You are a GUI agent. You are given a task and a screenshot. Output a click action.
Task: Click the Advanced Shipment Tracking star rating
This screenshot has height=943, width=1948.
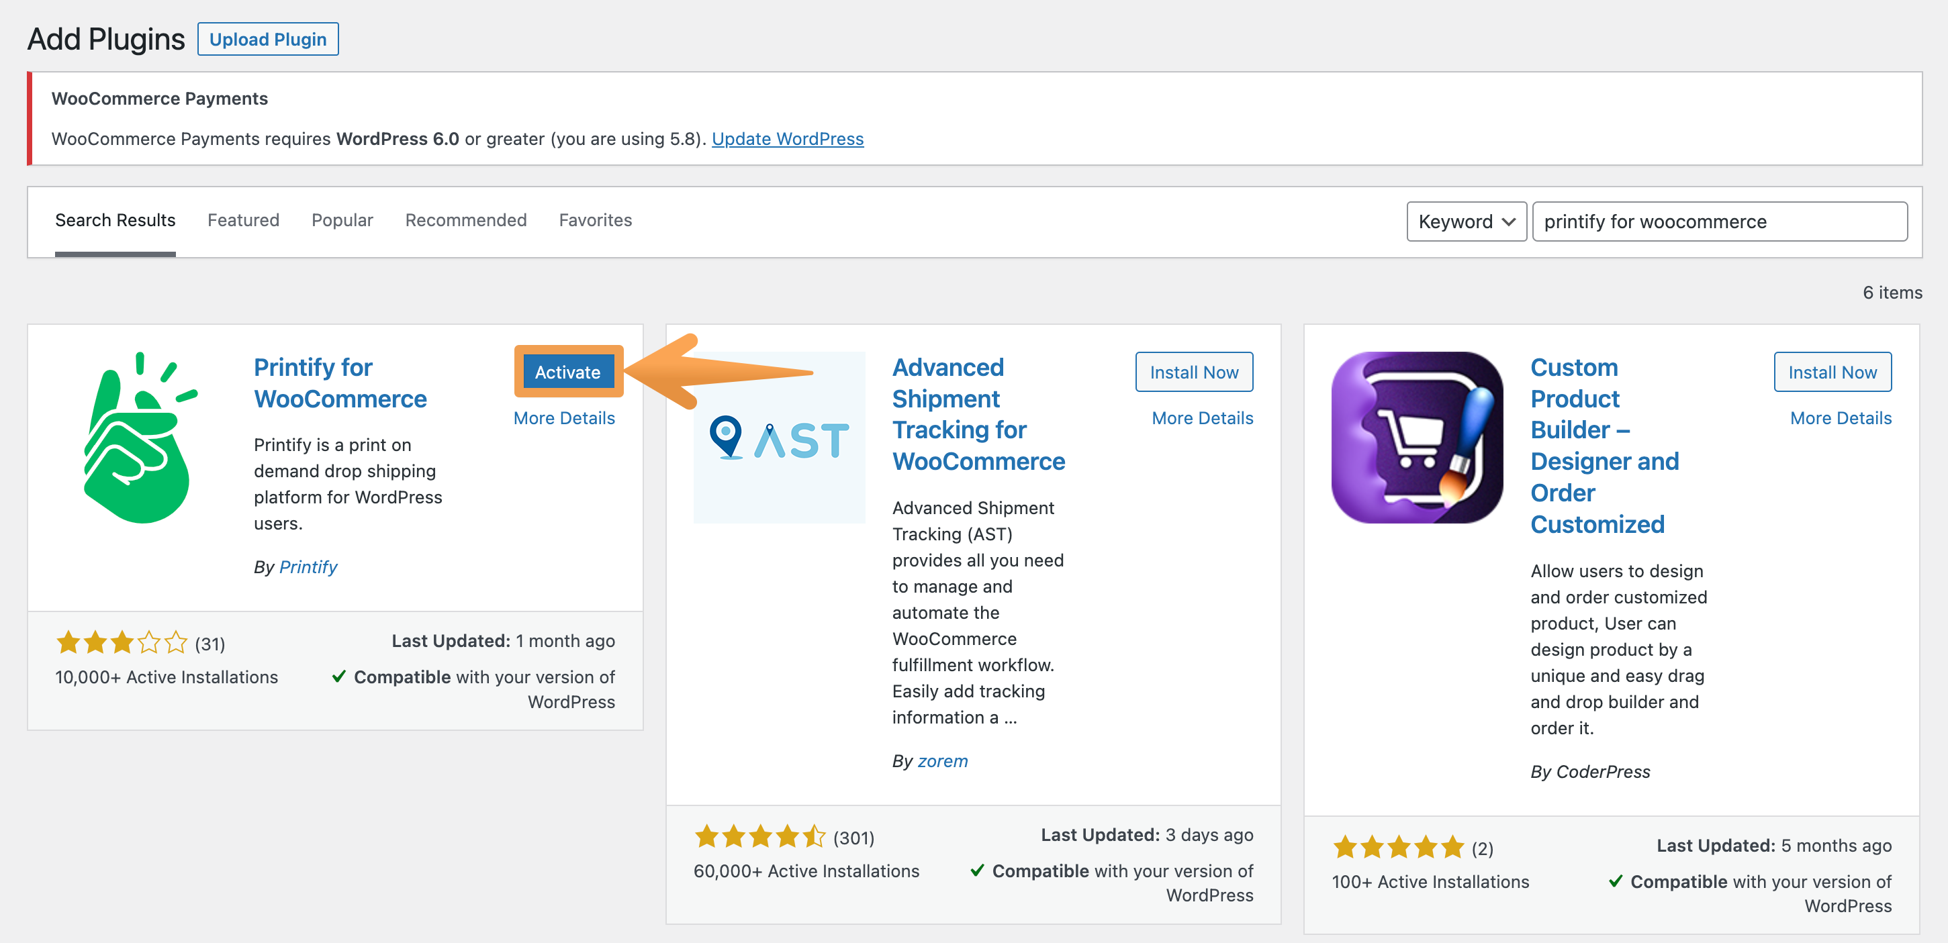760,837
